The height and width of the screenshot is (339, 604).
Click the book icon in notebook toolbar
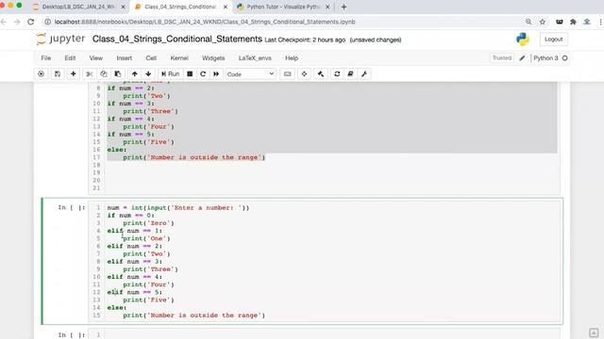pyautogui.click(x=350, y=73)
